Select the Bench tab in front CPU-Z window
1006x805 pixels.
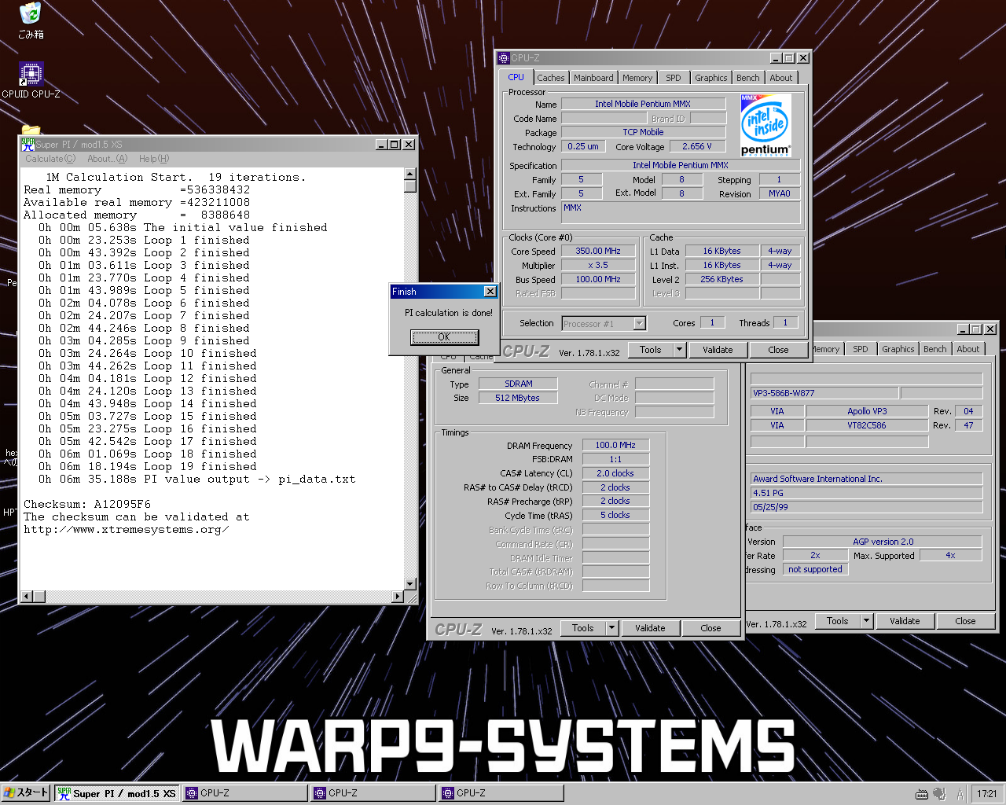748,78
